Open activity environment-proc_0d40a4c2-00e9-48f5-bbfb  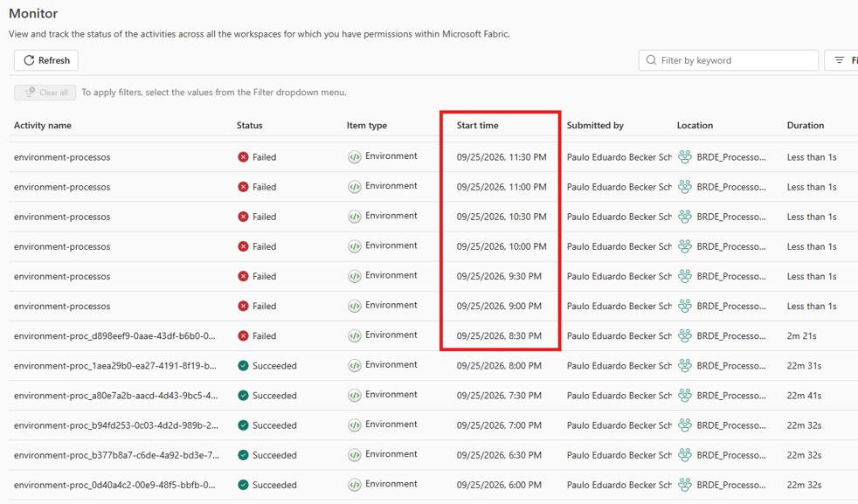click(x=114, y=485)
